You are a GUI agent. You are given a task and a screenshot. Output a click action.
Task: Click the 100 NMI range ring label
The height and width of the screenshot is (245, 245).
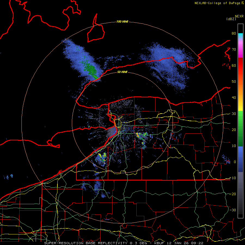[122, 22]
